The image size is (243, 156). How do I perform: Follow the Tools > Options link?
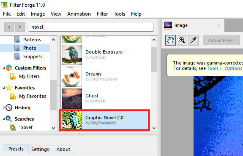tap(225, 68)
